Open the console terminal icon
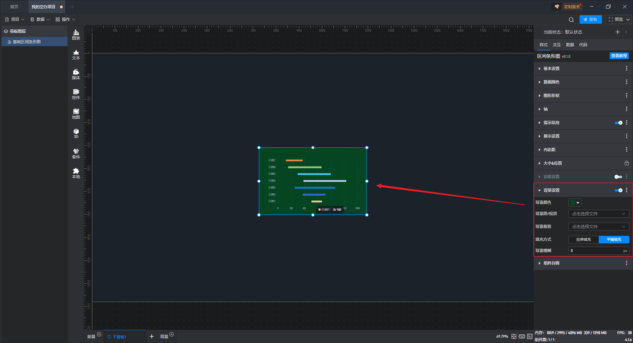 (529, 336)
